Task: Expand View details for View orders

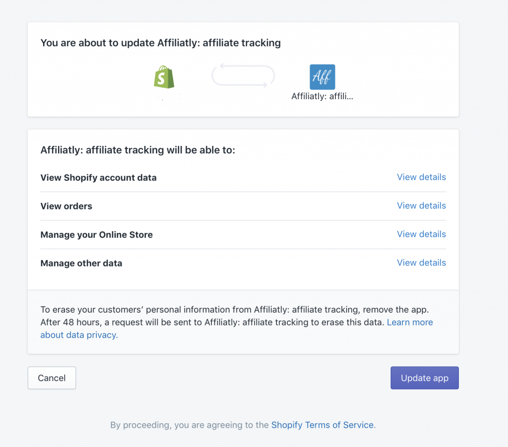Action: click(x=421, y=206)
